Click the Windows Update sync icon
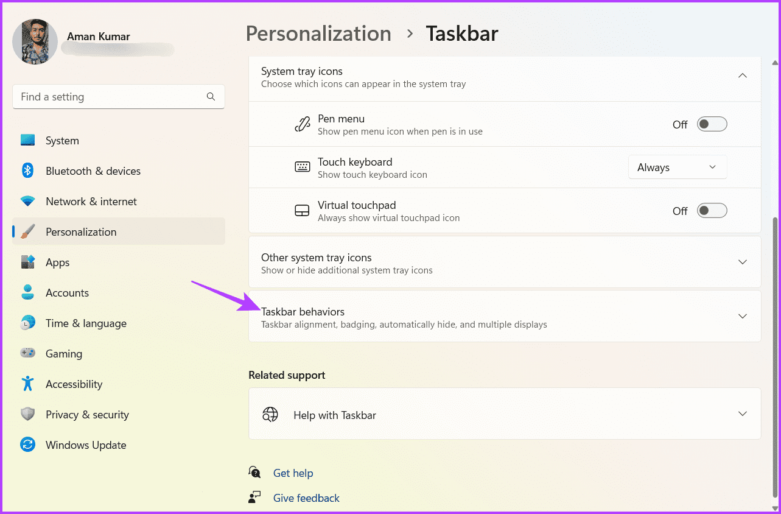The height and width of the screenshot is (514, 781). tap(27, 445)
